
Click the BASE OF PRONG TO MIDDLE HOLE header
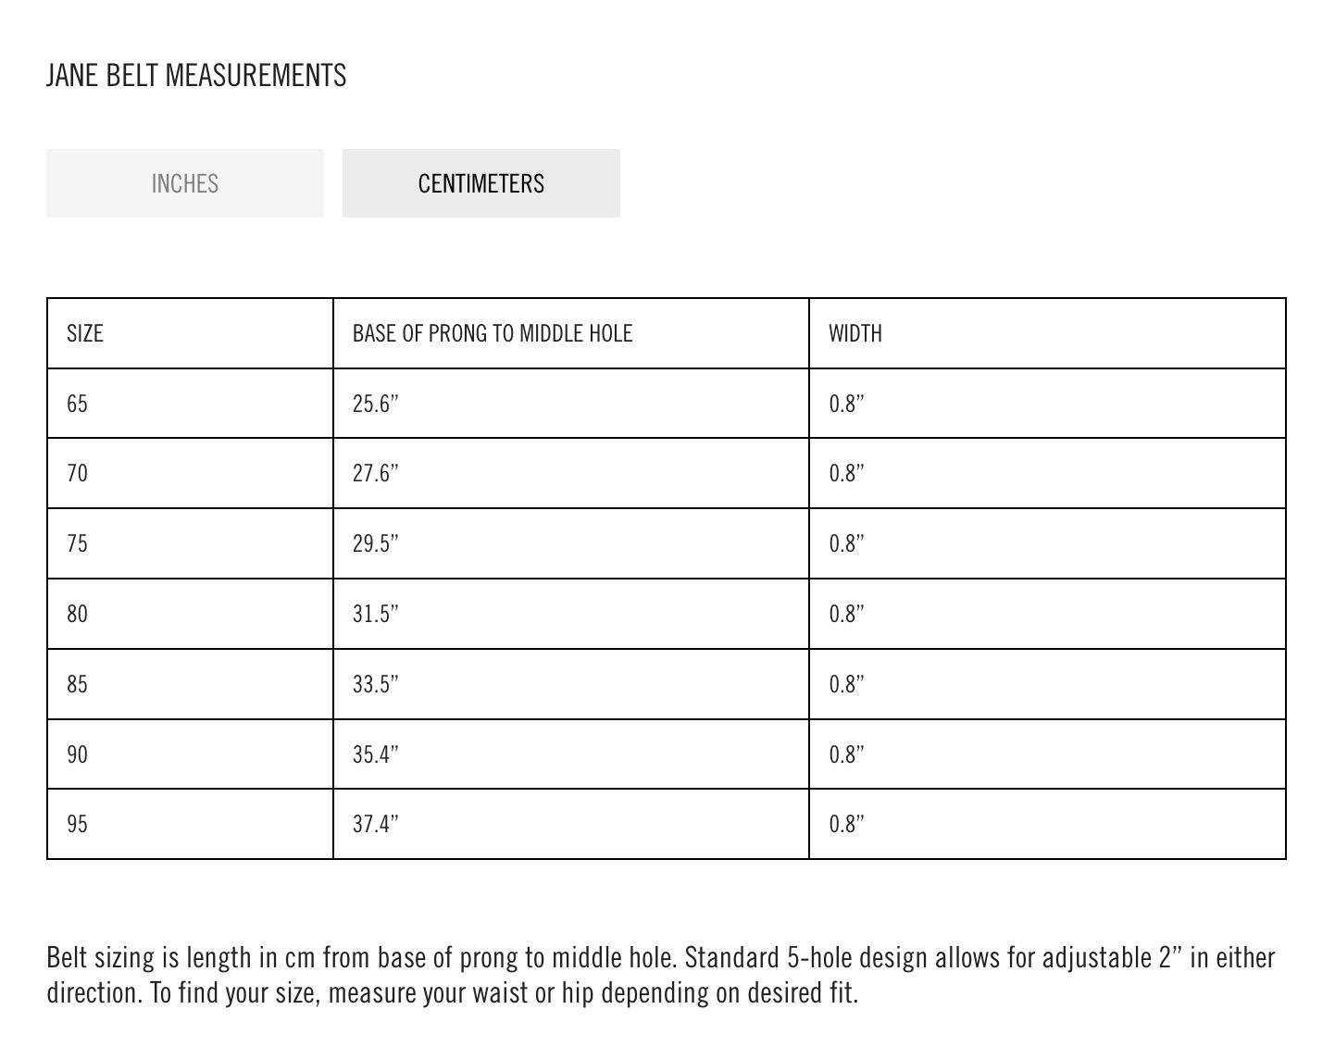[571, 333]
